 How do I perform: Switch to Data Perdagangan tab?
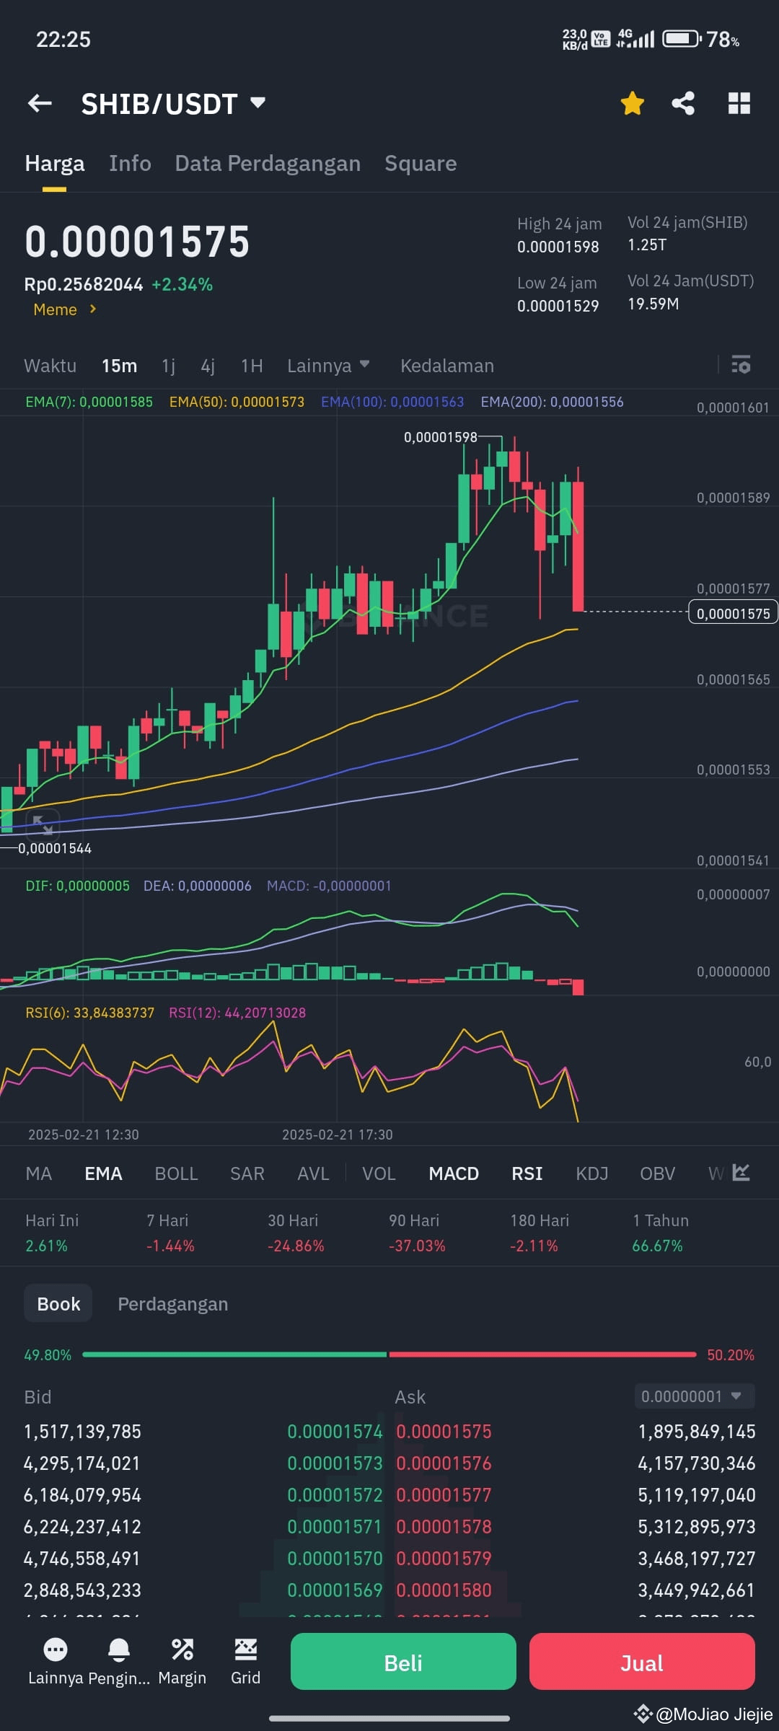point(268,163)
